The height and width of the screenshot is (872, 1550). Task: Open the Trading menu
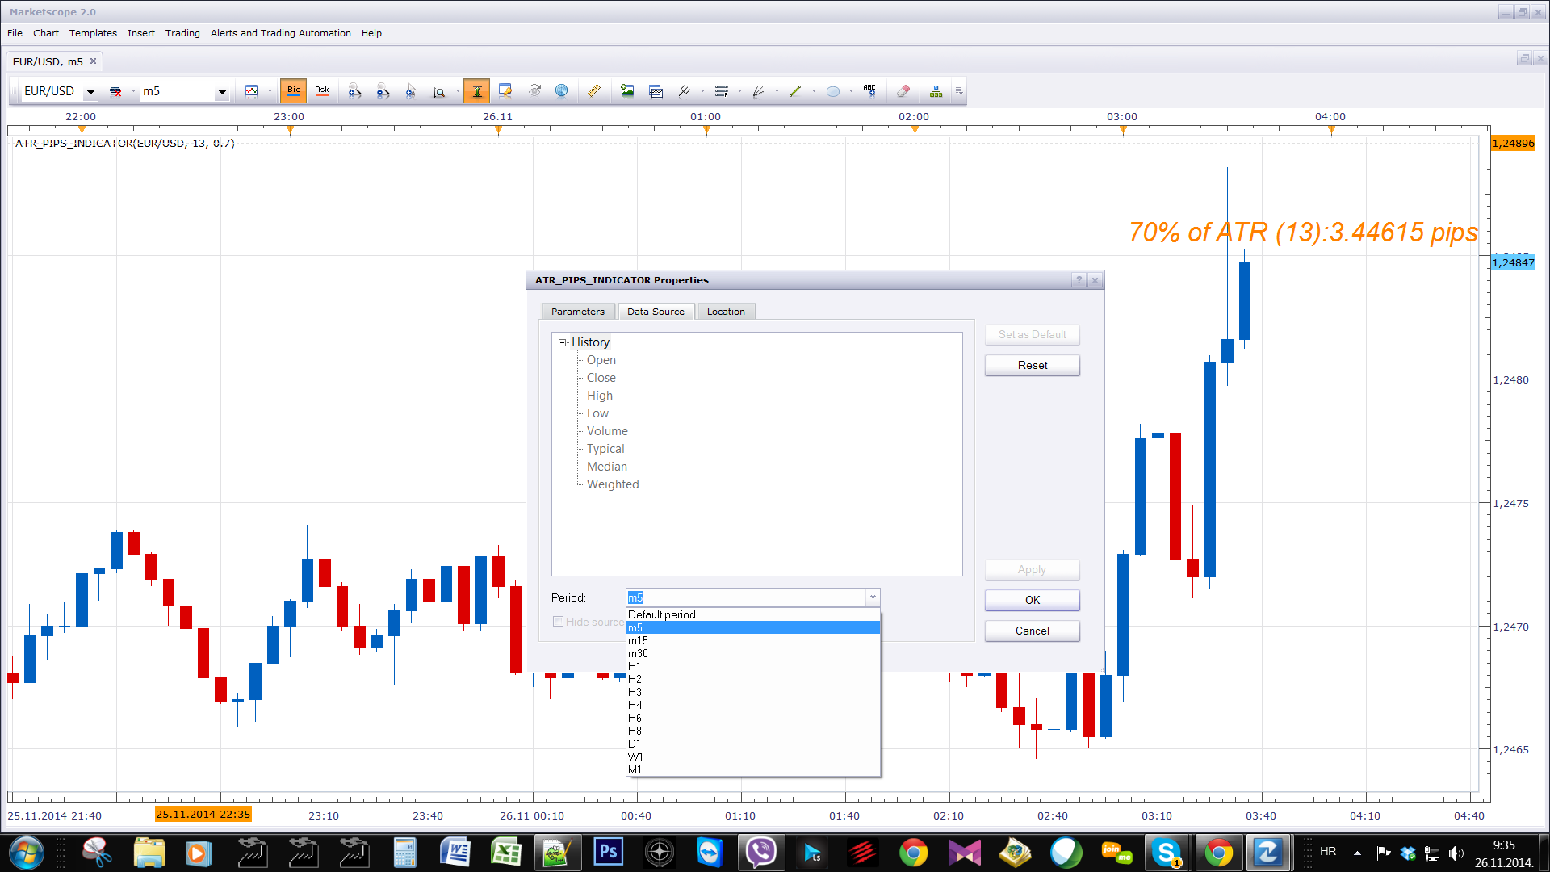182,33
